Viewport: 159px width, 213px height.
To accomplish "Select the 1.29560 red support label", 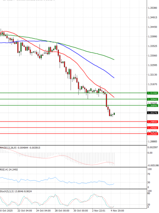I will coord(152,128).
